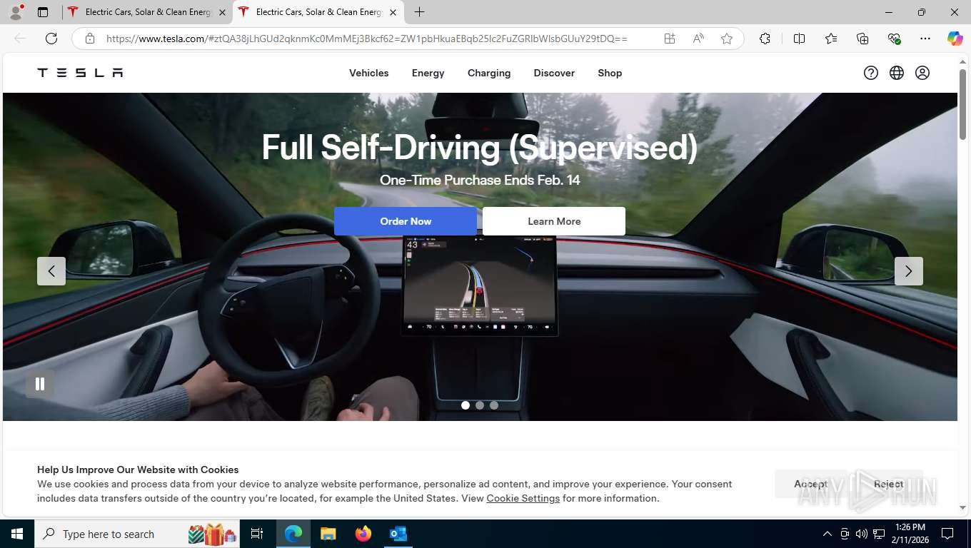Image resolution: width=971 pixels, height=548 pixels.
Task: Open the Vehicles menu
Action: pos(369,73)
